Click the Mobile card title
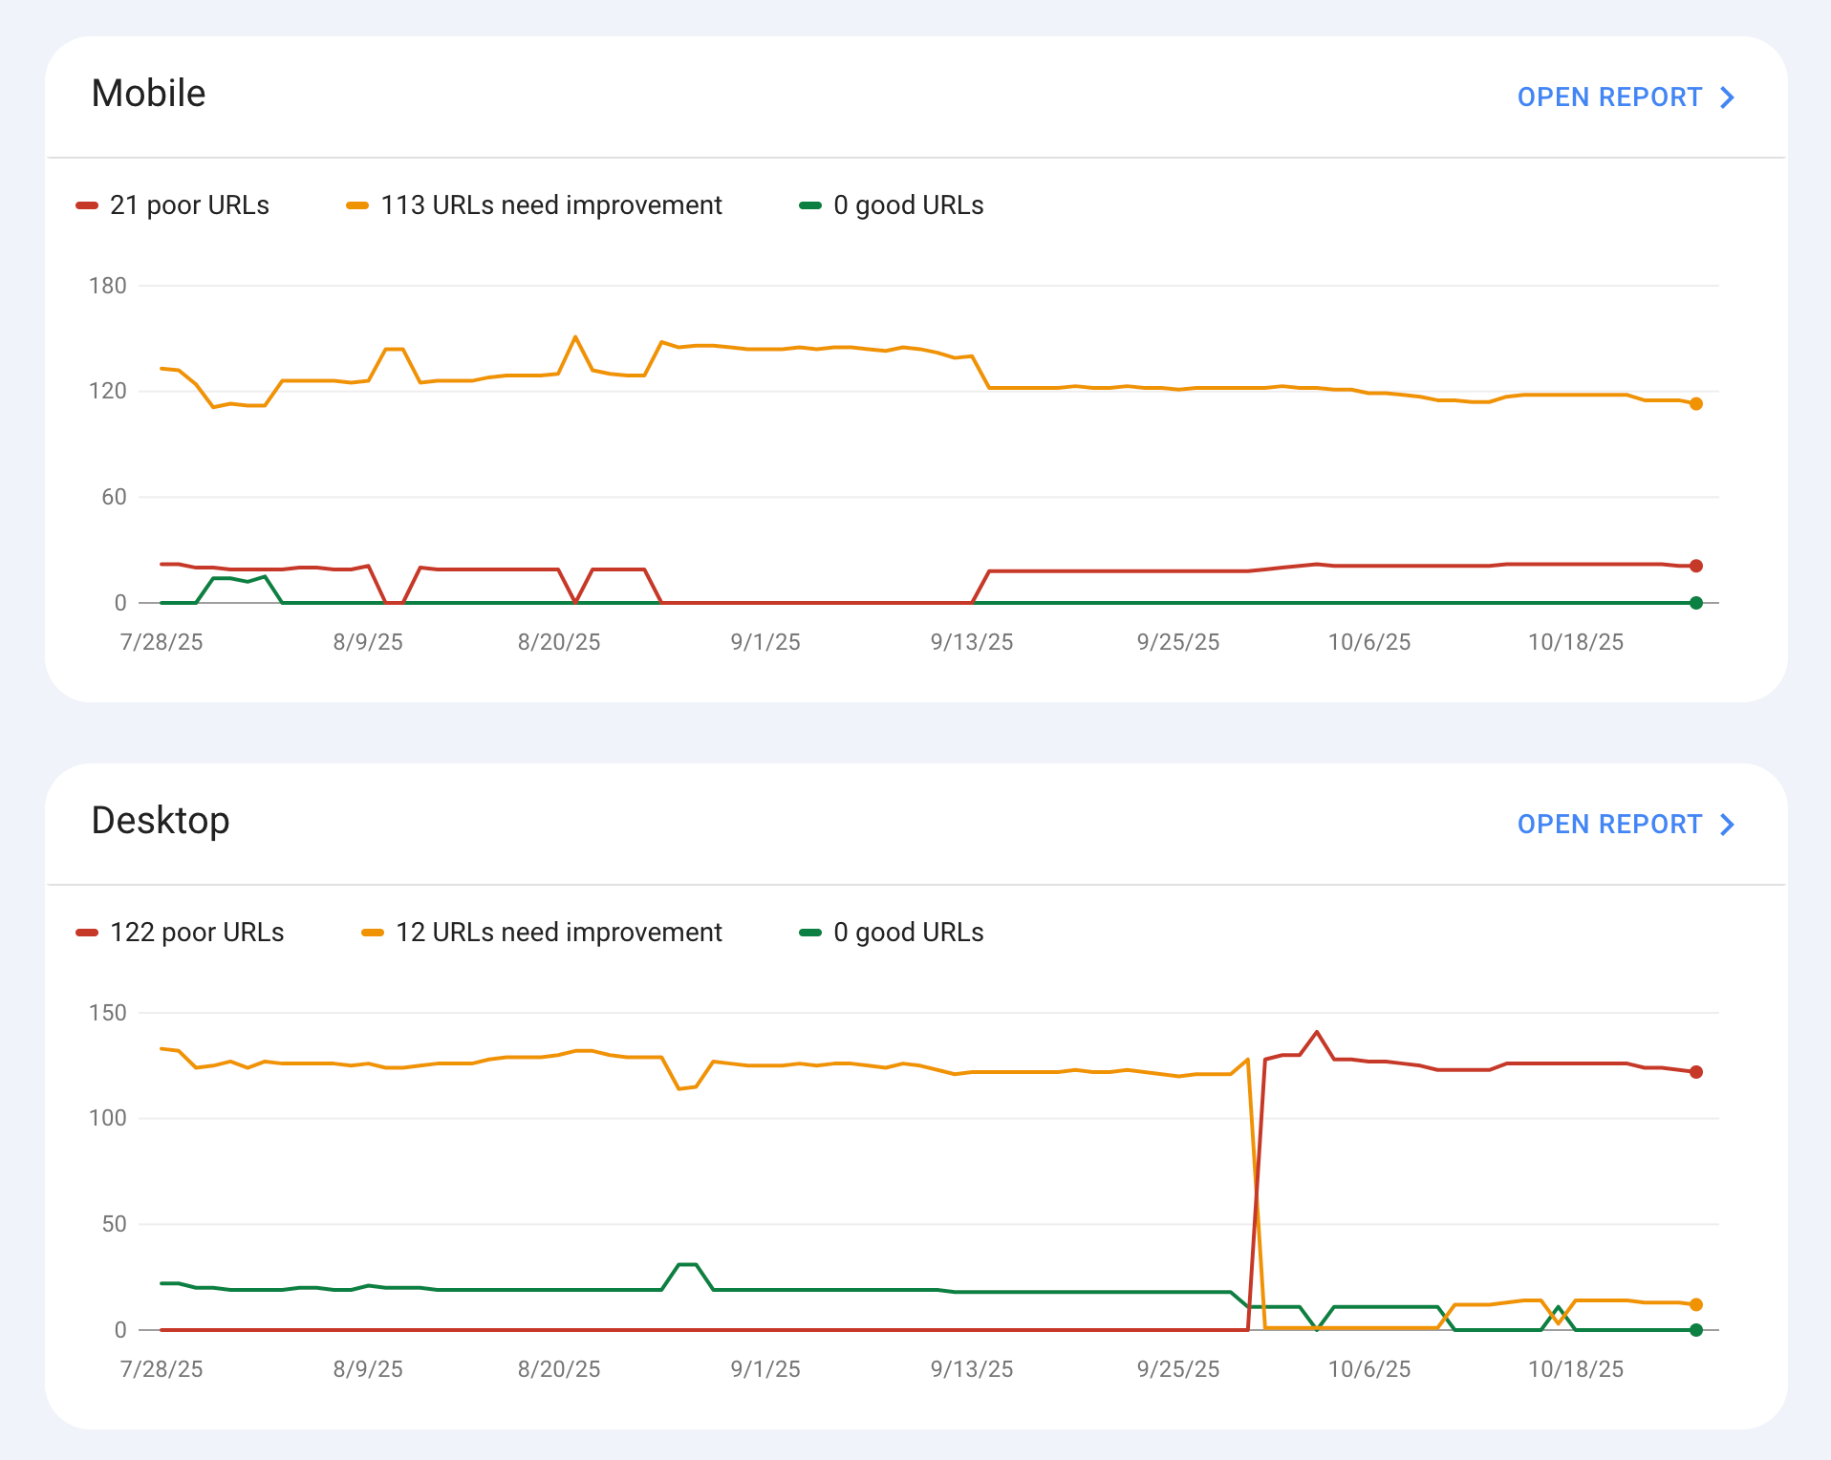This screenshot has height=1460, width=1831. [x=148, y=94]
